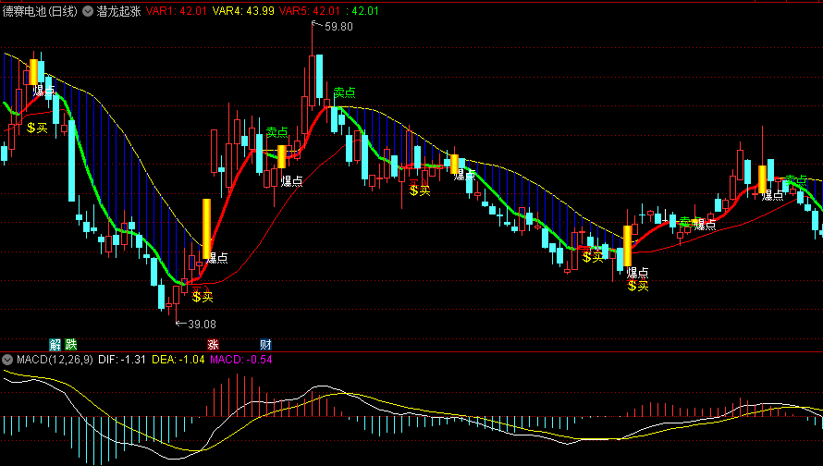The width and height of the screenshot is (823, 466).
Task: Click the first $买 marker at chart start
Action: [x=37, y=128]
